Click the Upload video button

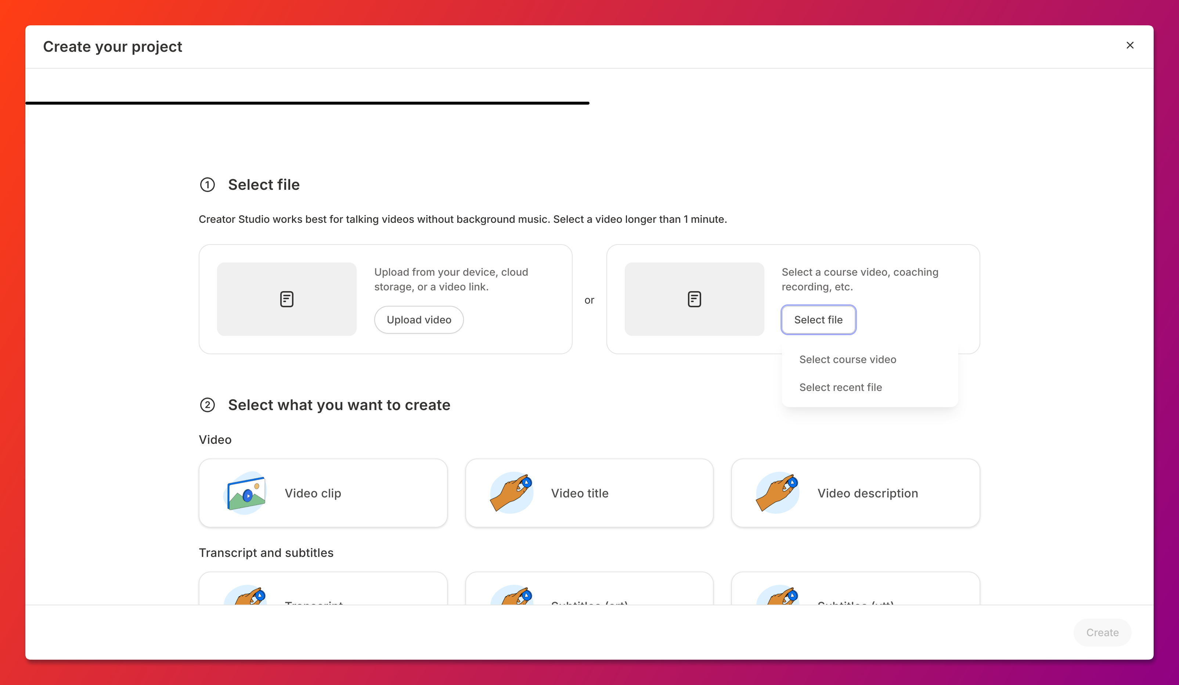click(419, 320)
